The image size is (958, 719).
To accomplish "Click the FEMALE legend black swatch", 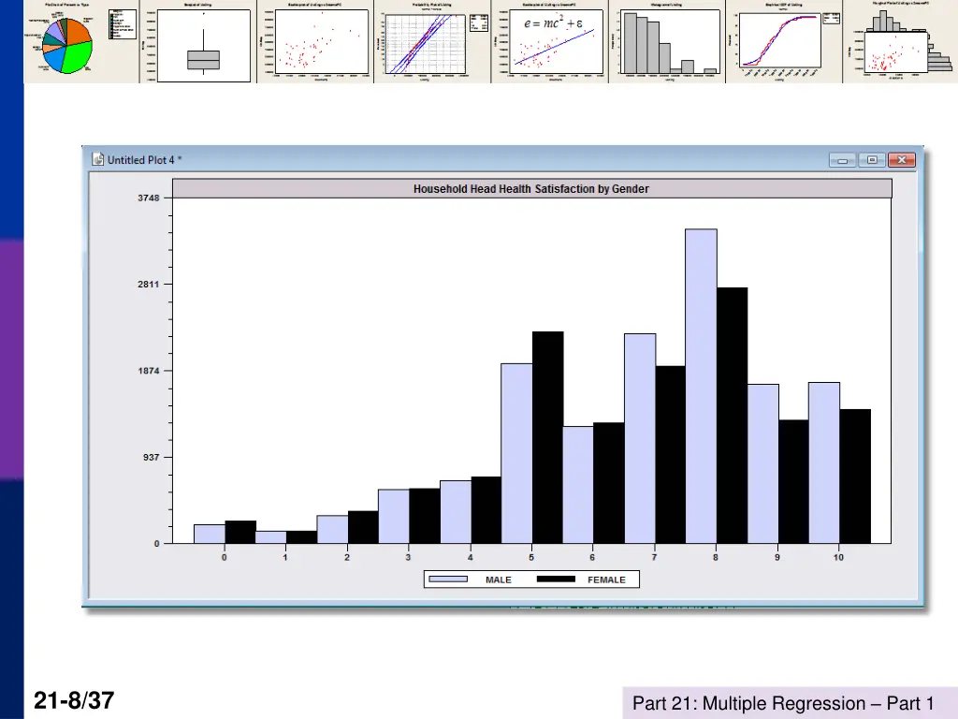I will pos(556,579).
